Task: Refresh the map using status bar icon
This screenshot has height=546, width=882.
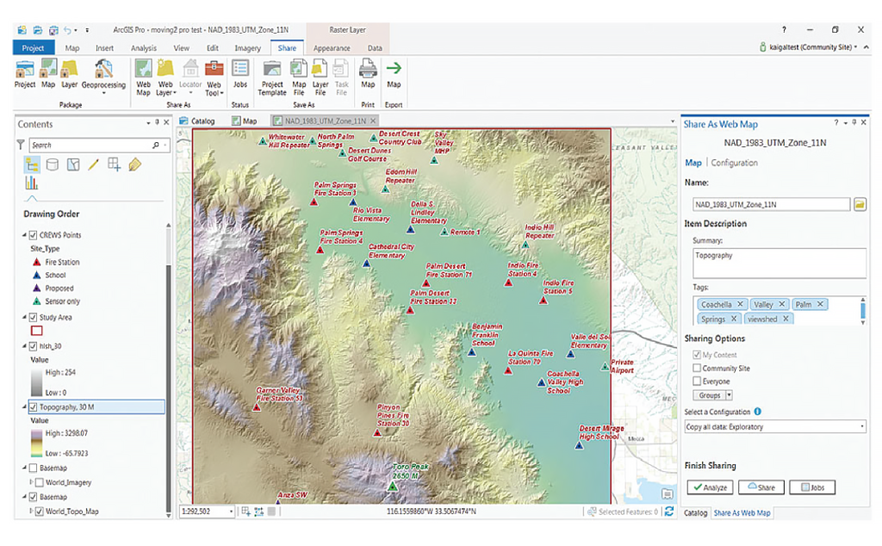Action: [669, 512]
